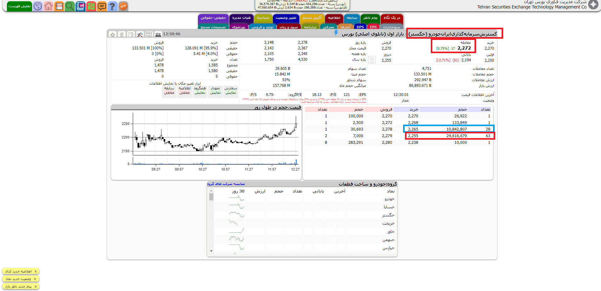
Task: Open the در یک نگاه tab
Action: point(392,18)
